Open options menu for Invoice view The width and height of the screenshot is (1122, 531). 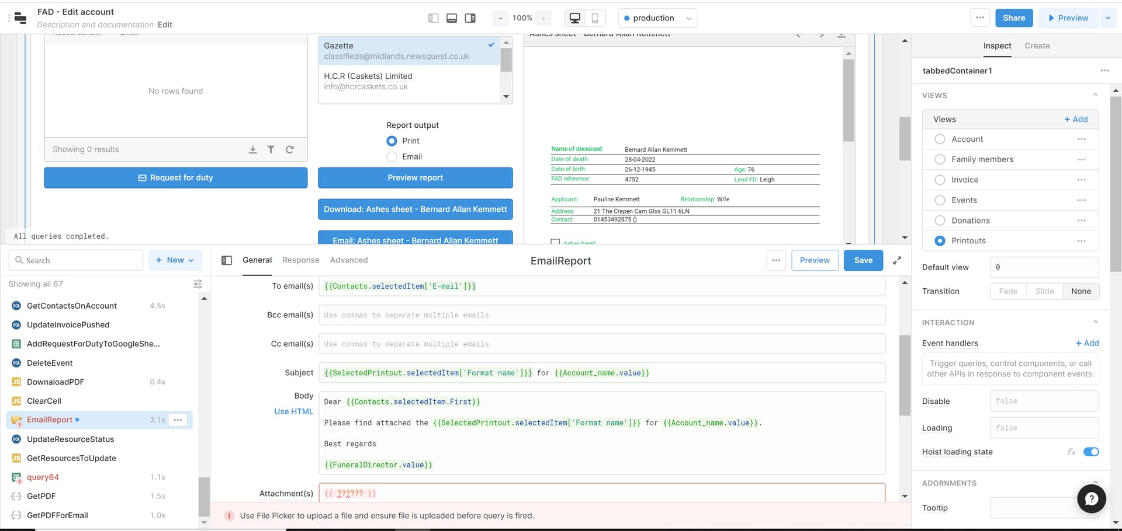1082,180
